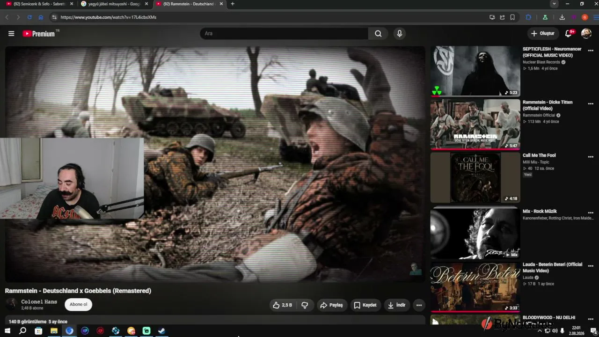The image size is (599, 337).
Task: Go back in the browser
Action: (7, 17)
